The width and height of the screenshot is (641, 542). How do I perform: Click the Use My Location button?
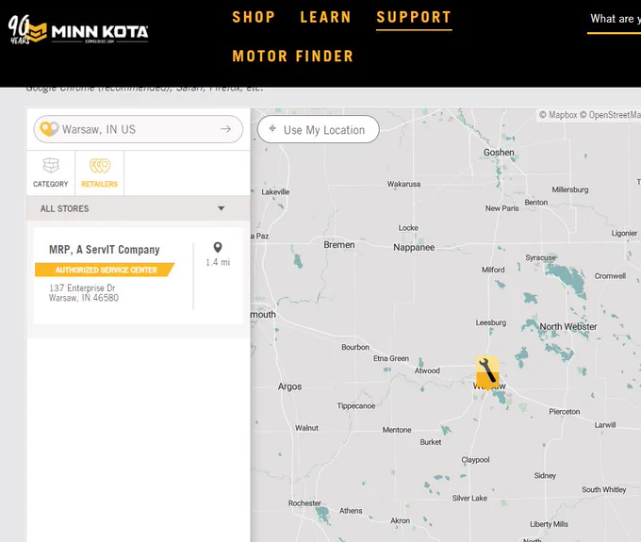(x=319, y=129)
